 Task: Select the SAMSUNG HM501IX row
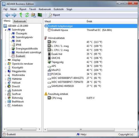[x=91, y=86]
